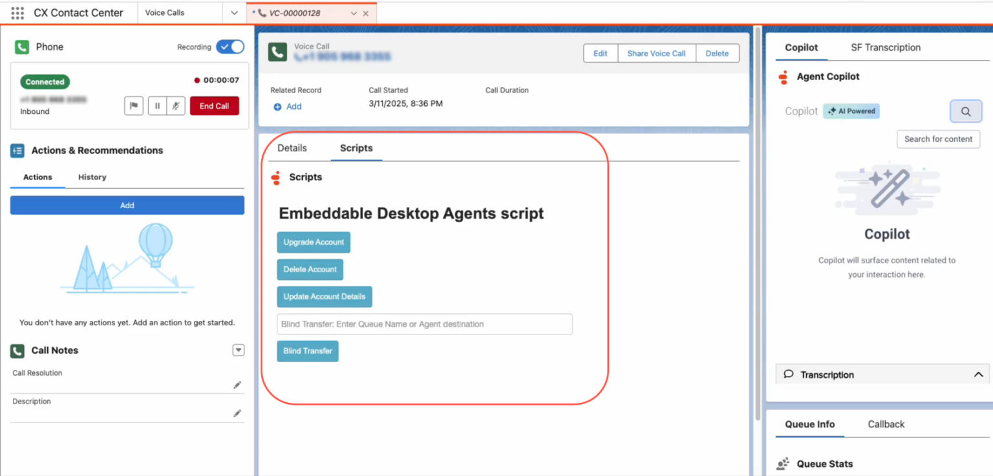The height and width of the screenshot is (476, 993).
Task: Click the Transcription speech-bubble icon
Action: (788, 374)
